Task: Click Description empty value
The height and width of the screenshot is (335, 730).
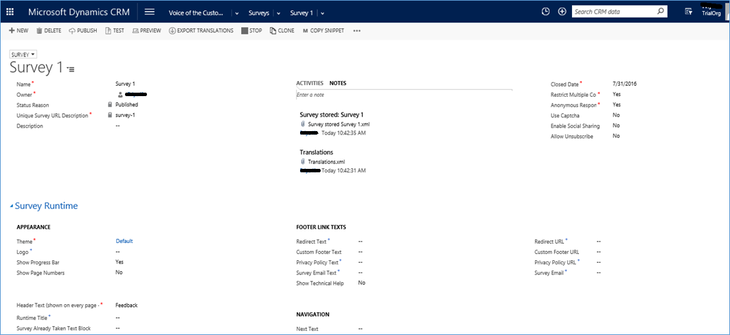Action: coord(118,126)
